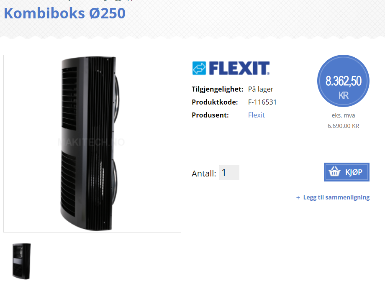Click the Produsent label
The width and height of the screenshot is (385, 281).
click(210, 115)
